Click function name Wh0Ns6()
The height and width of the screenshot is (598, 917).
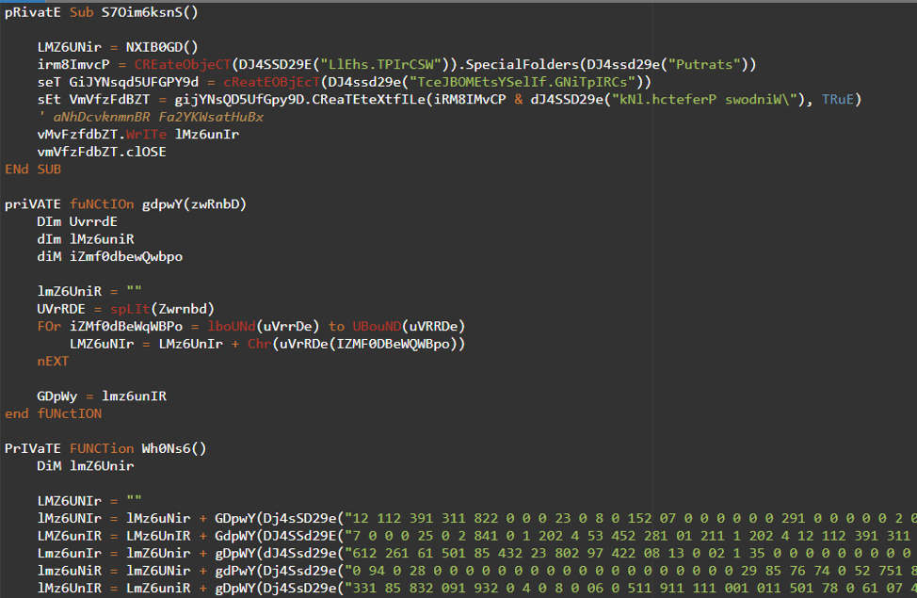(x=174, y=449)
